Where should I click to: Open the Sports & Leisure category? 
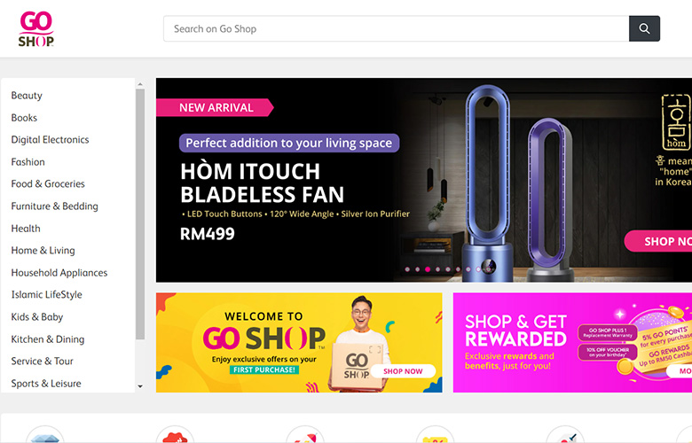46,384
